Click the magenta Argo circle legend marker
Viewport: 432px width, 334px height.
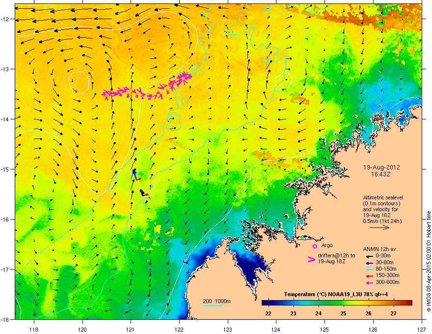point(315,246)
